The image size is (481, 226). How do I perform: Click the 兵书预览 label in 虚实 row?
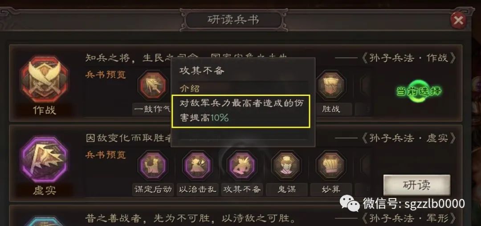coord(106,155)
